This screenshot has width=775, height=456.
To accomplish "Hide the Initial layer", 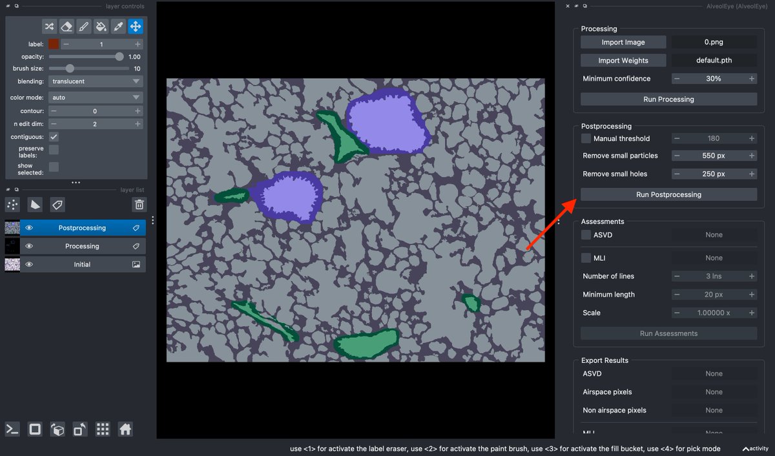I will coord(29,264).
